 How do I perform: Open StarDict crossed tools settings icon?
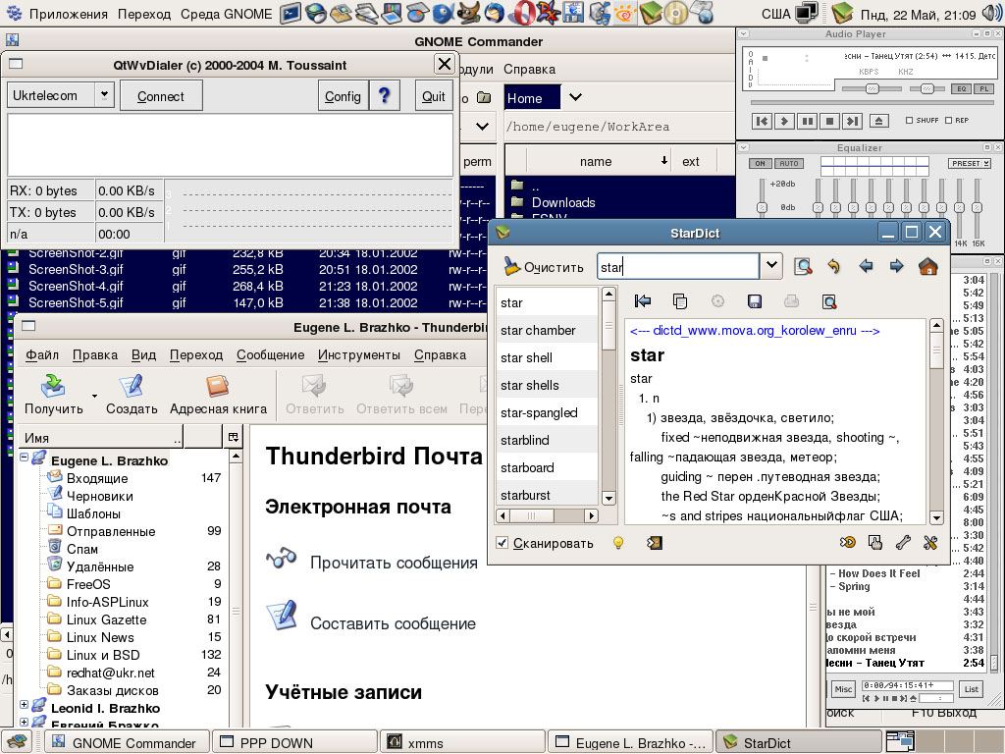click(930, 543)
